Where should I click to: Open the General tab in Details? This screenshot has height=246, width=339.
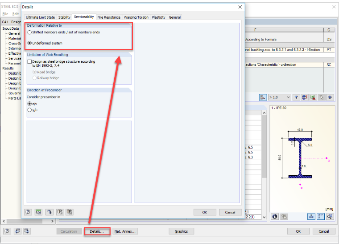[x=175, y=17]
